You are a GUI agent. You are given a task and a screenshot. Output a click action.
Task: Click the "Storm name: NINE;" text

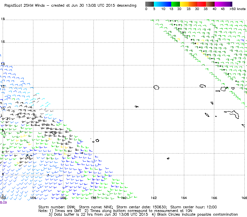coord(96,207)
